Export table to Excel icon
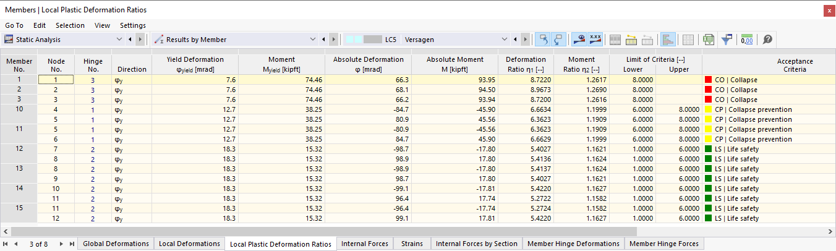Image resolution: width=836 pixels, height=251 pixels. click(x=708, y=40)
